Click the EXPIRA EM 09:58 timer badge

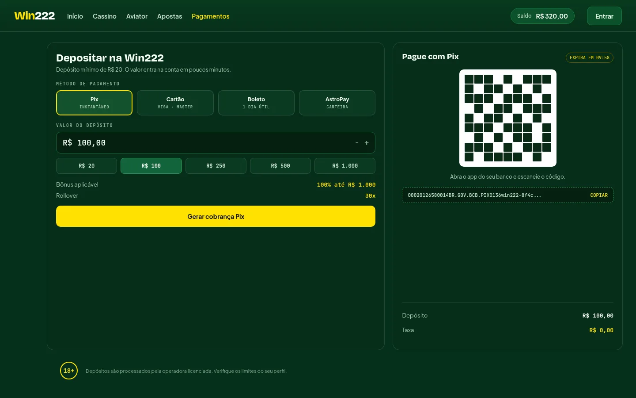coord(590,57)
